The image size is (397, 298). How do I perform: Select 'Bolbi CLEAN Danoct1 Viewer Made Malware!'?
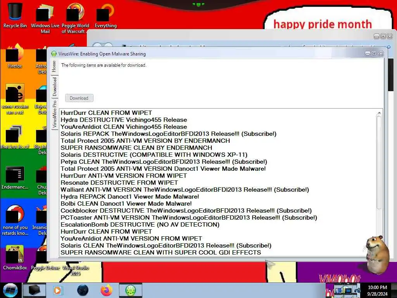126,203
